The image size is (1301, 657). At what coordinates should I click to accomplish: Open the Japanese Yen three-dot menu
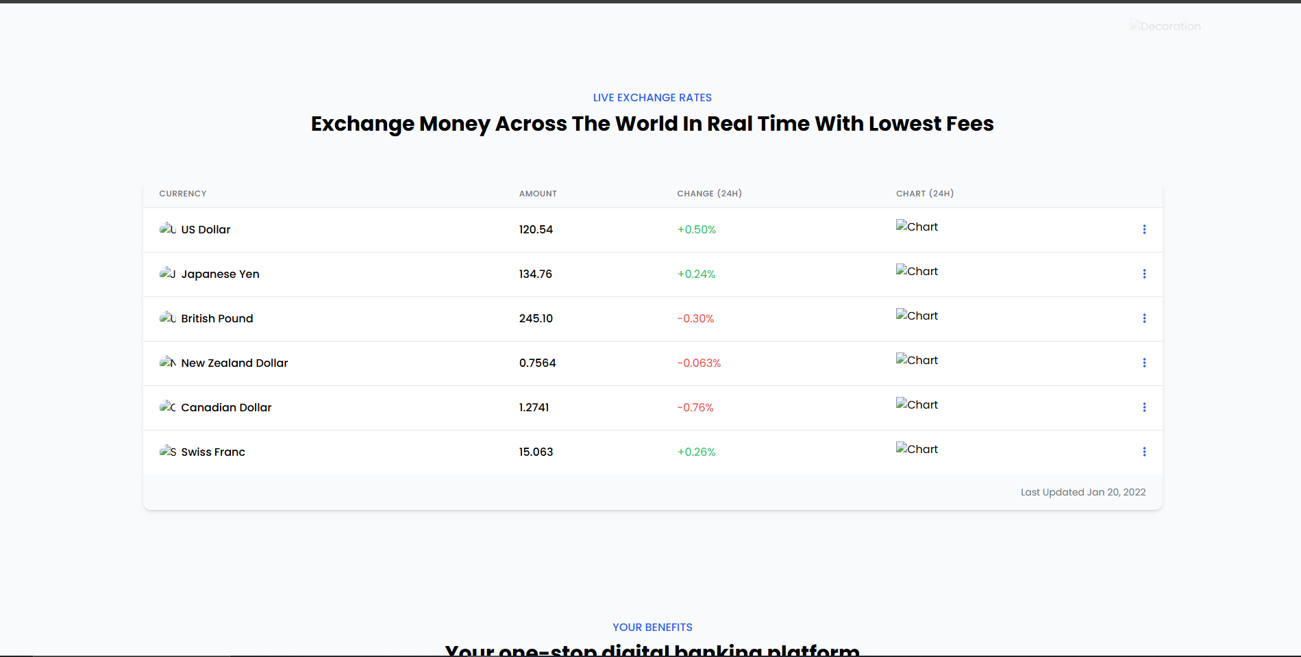pyautogui.click(x=1143, y=274)
